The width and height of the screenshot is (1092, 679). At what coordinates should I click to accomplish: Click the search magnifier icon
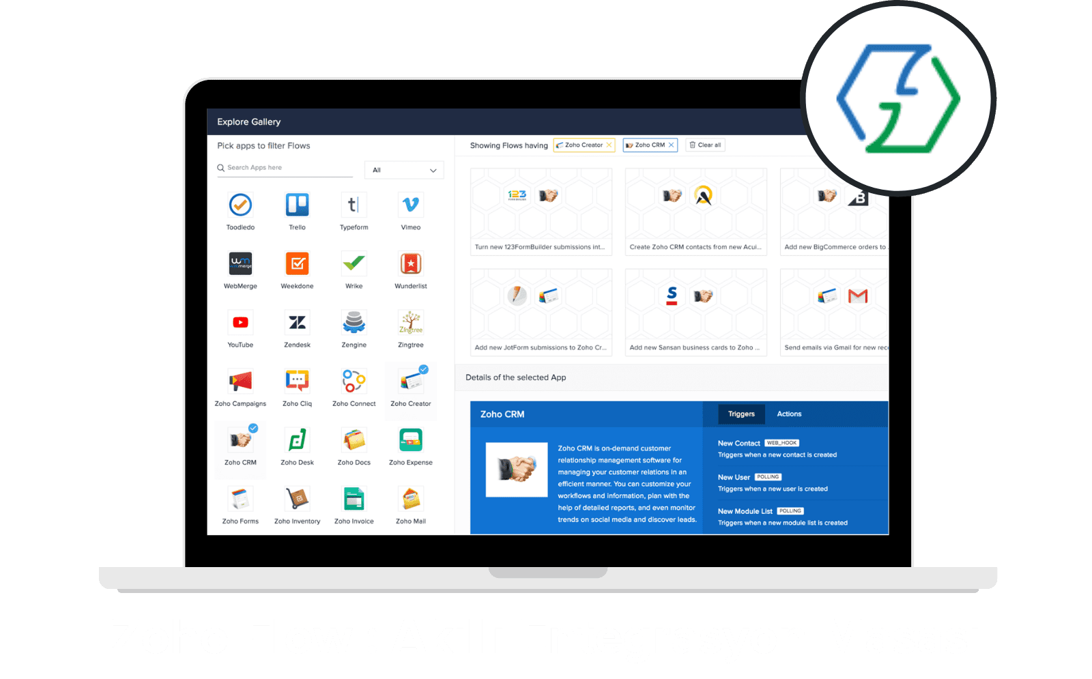coord(221,168)
